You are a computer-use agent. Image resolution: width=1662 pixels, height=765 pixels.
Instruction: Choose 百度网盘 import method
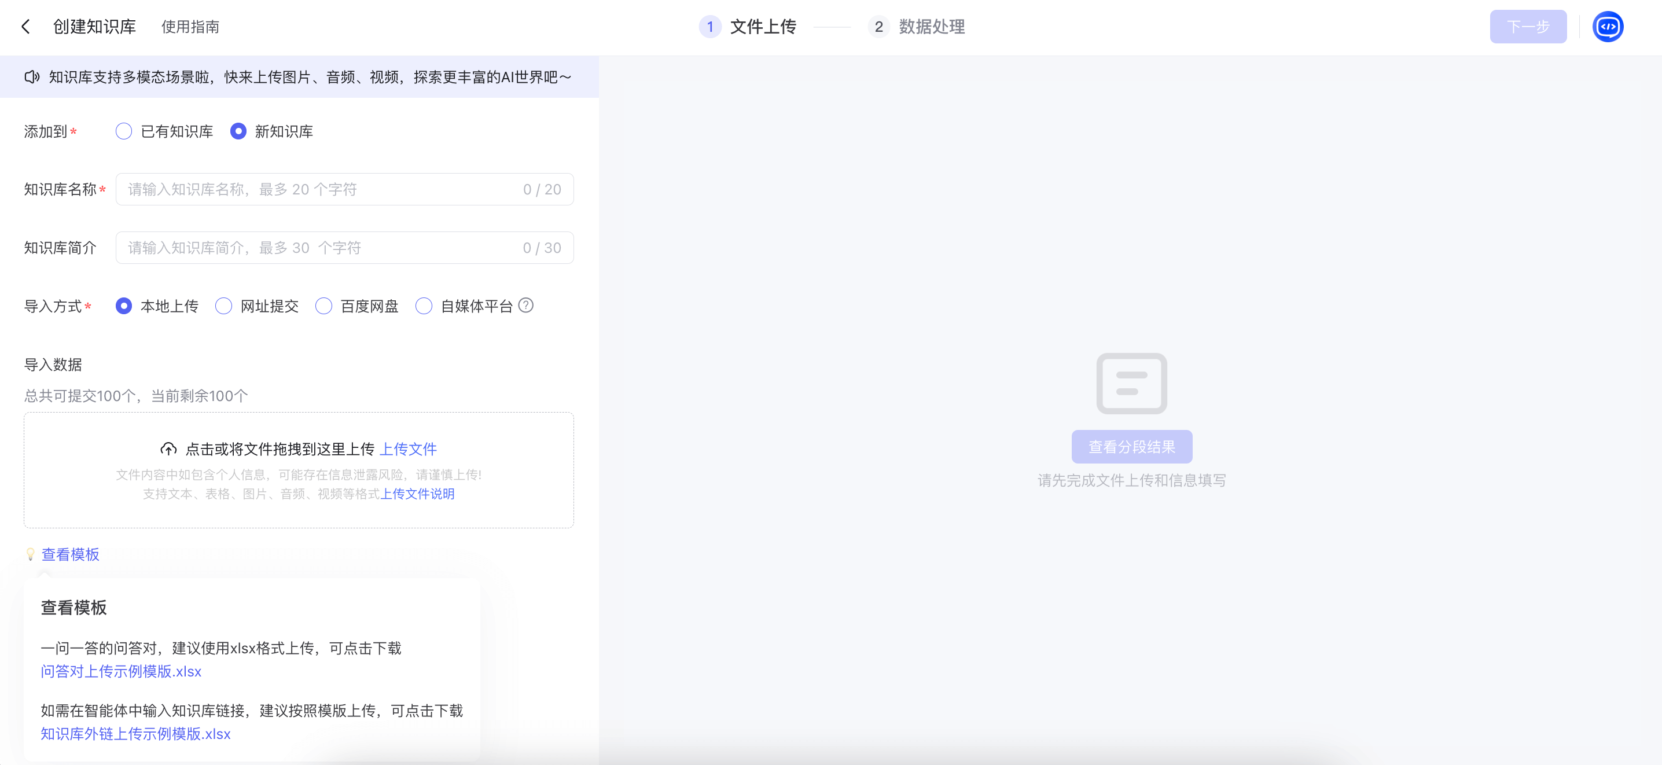(324, 306)
